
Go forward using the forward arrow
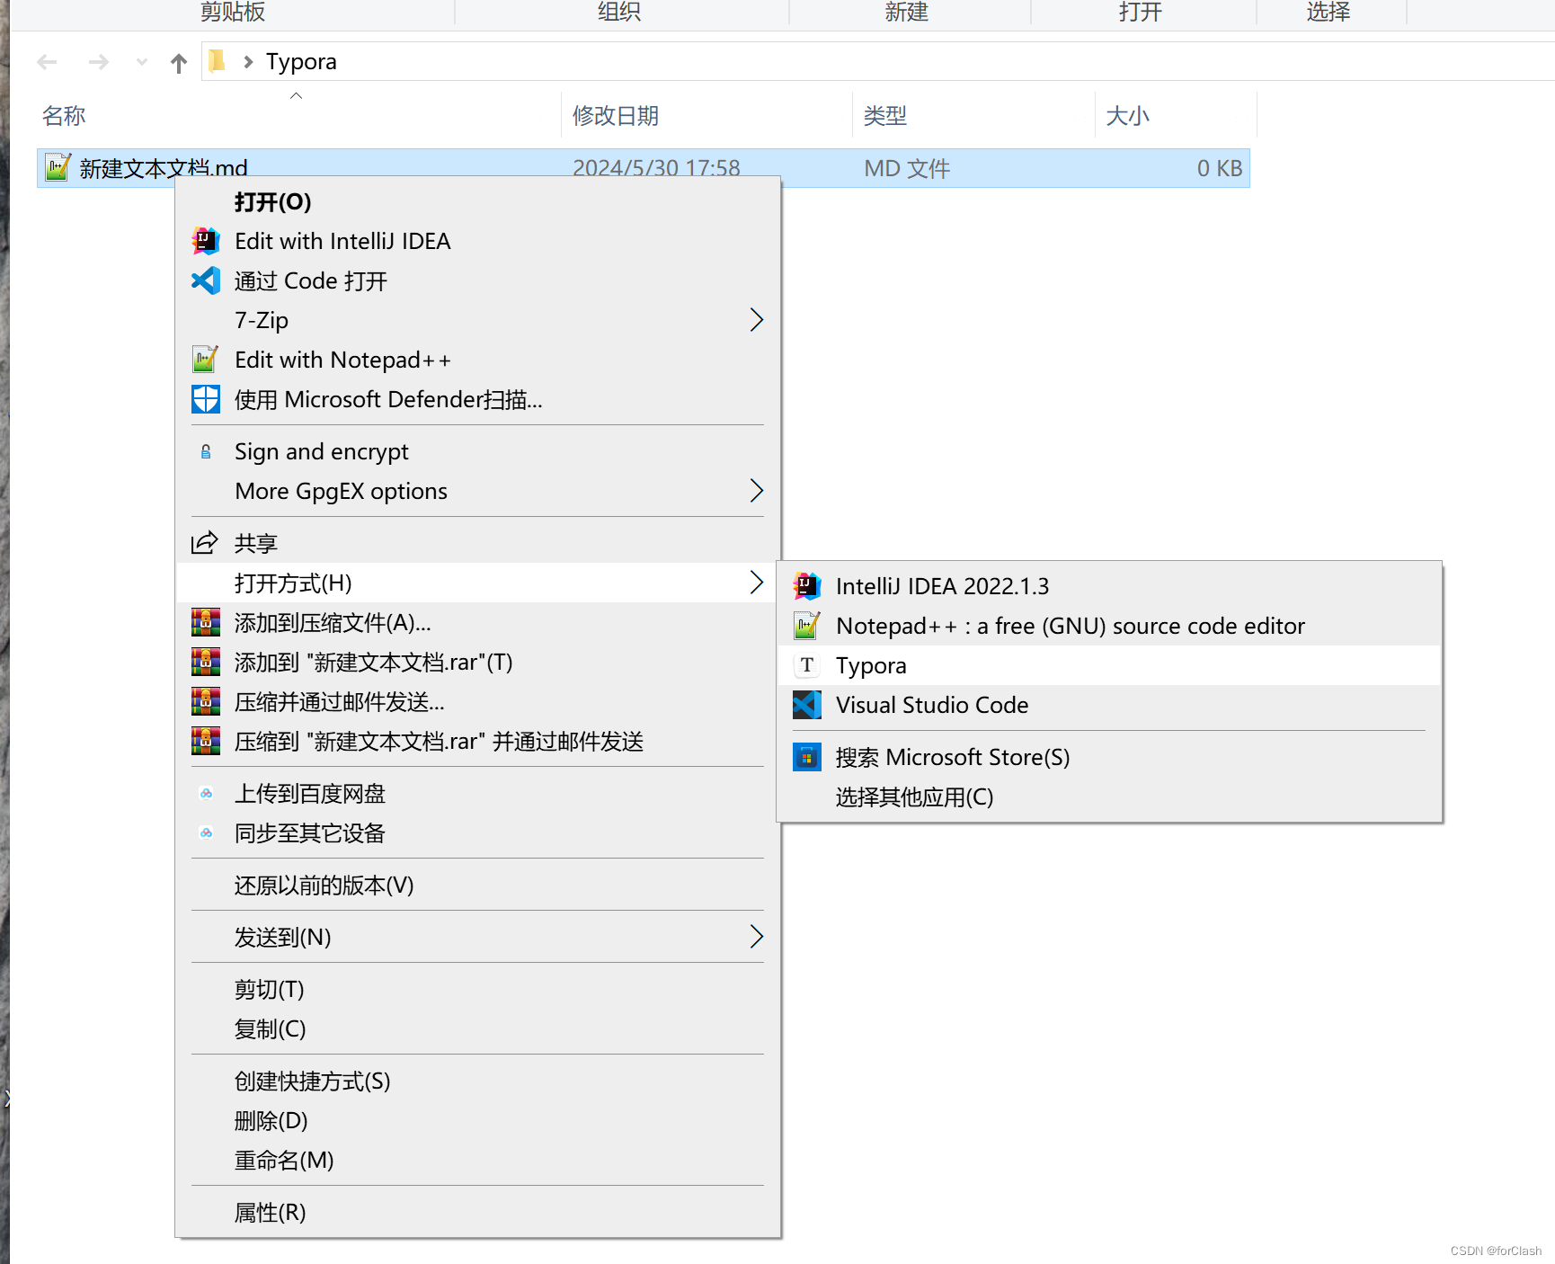point(99,62)
